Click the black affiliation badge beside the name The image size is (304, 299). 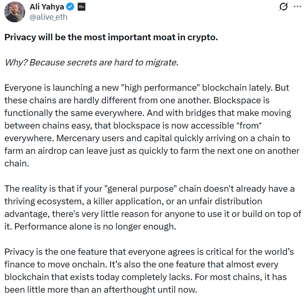(x=81, y=7)
